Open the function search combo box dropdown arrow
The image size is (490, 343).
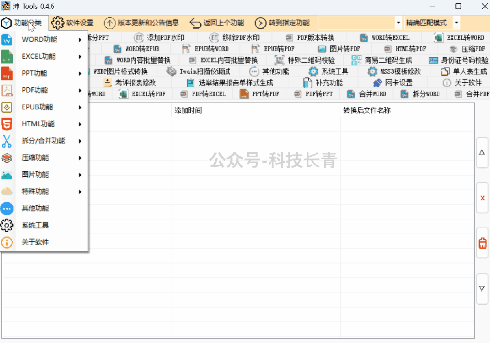click(x=399, y=23)
